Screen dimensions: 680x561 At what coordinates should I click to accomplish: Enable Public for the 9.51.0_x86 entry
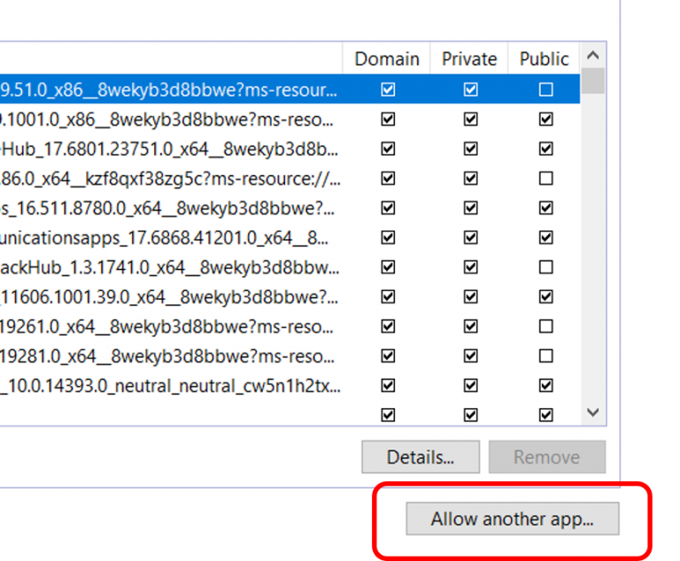tap(546, 89)
